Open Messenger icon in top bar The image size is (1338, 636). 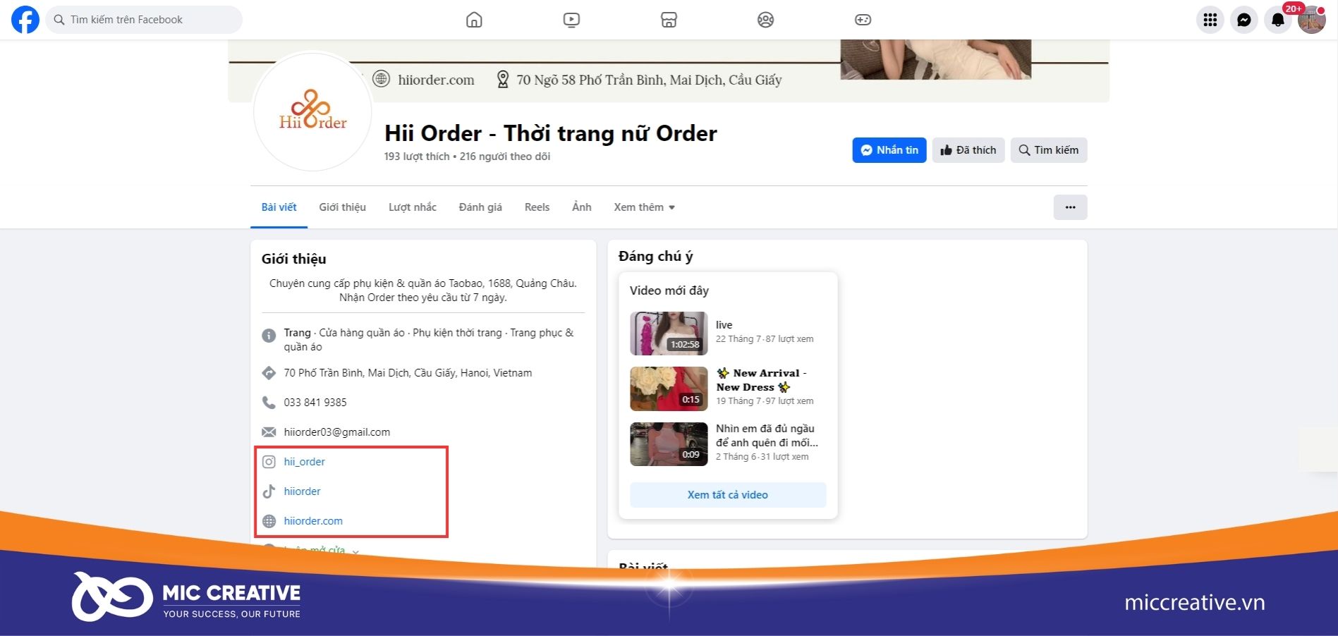1244,20
